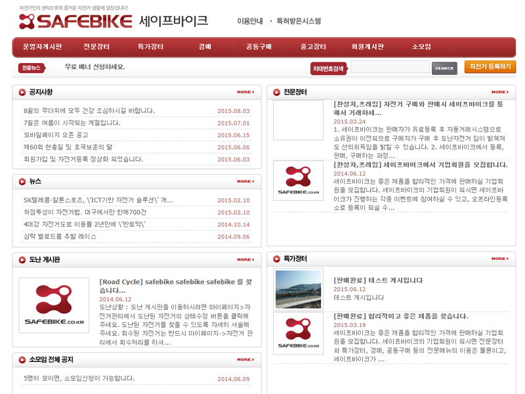The height and width of the screenshot is (394, 525).
Task: Click the 한줄뉴스 badge icon
Action: click(31, 68)
